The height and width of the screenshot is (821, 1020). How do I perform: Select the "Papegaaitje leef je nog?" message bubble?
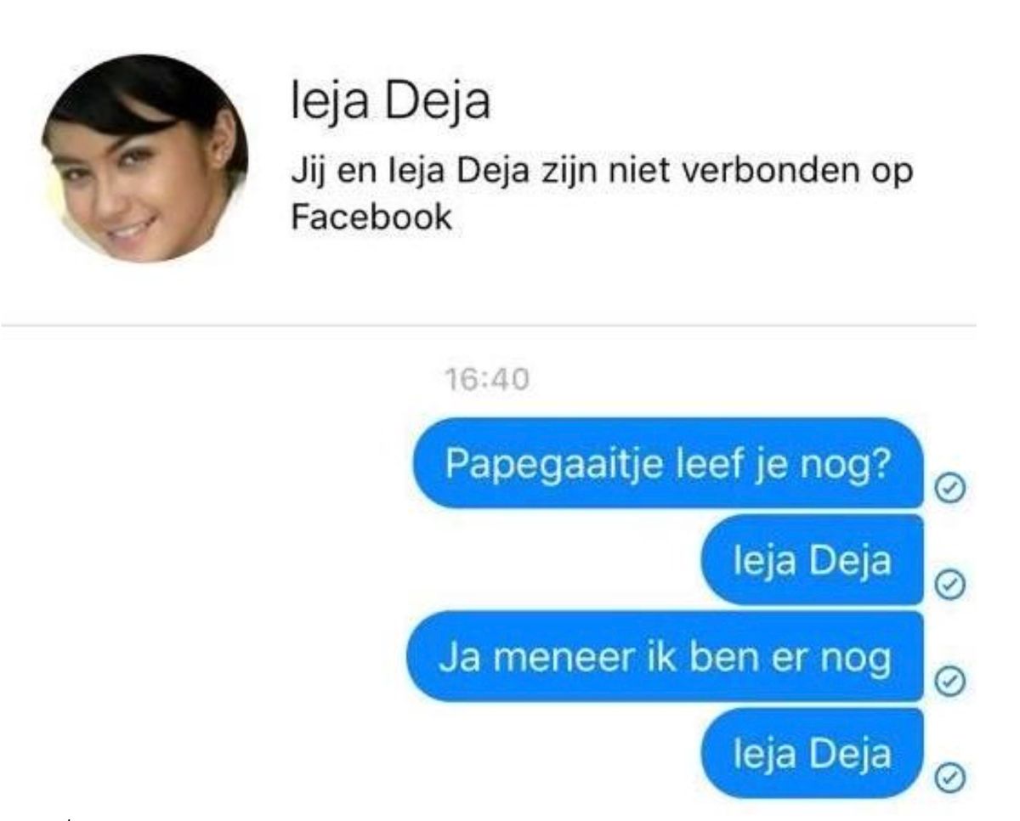669,463
